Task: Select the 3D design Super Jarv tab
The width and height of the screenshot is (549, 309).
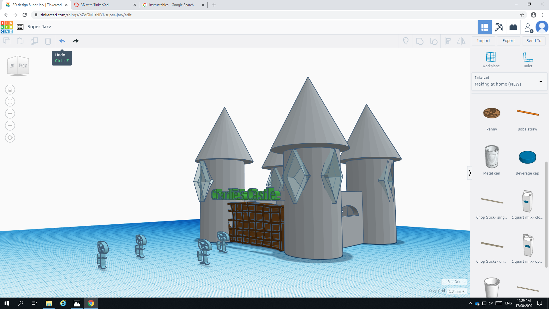Action: (36, 5)
